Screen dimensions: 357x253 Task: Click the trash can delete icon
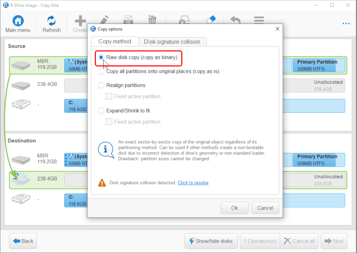click(x=152, y=19)
